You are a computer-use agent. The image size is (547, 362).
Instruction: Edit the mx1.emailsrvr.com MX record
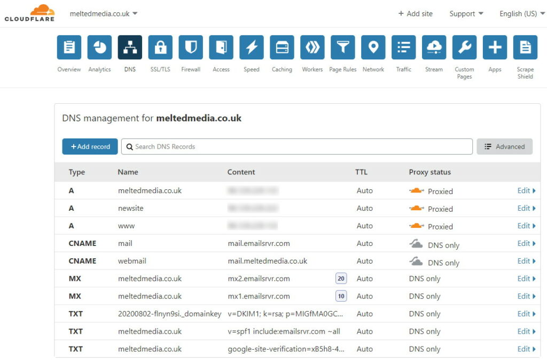point(526,296)
